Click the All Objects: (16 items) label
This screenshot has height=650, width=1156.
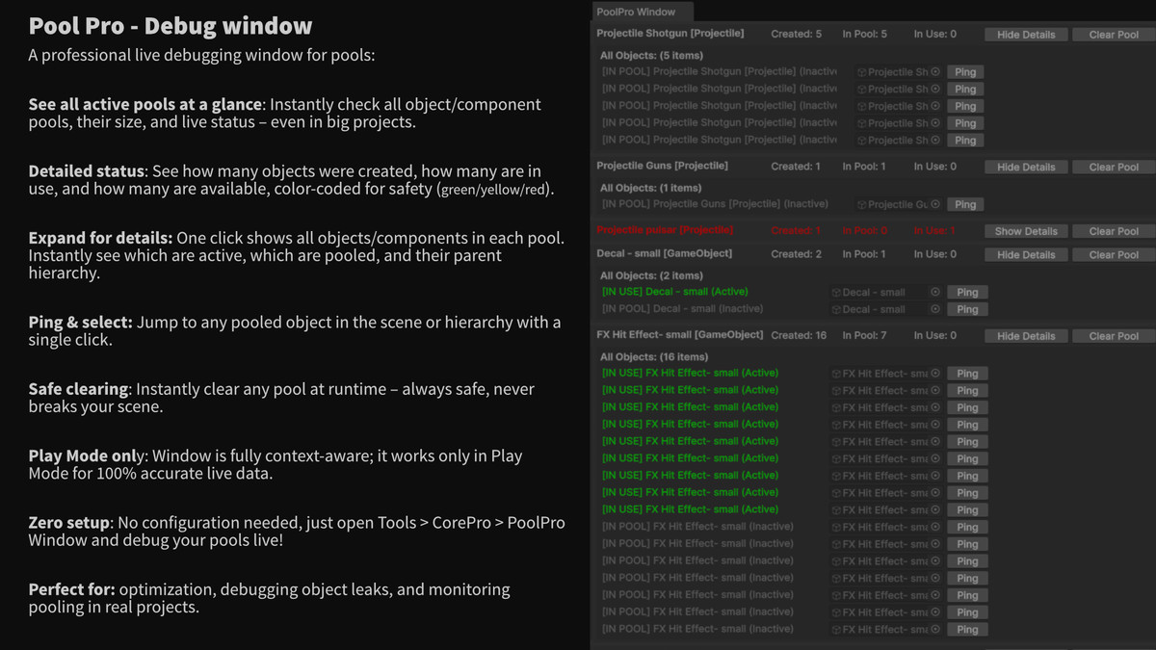pos(654,357)
